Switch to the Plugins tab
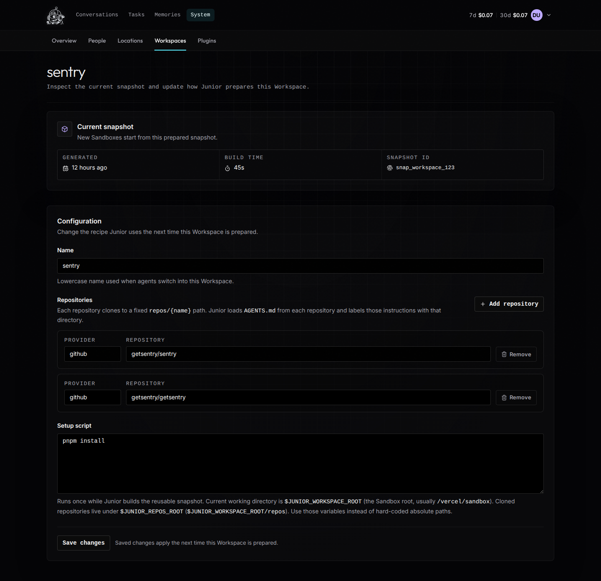Screen dimensions: 601x581 [x=207, y=41]
